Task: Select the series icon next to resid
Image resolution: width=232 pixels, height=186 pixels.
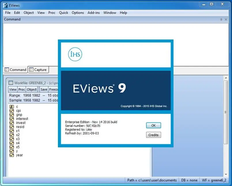Action: (x=12, y=127)
